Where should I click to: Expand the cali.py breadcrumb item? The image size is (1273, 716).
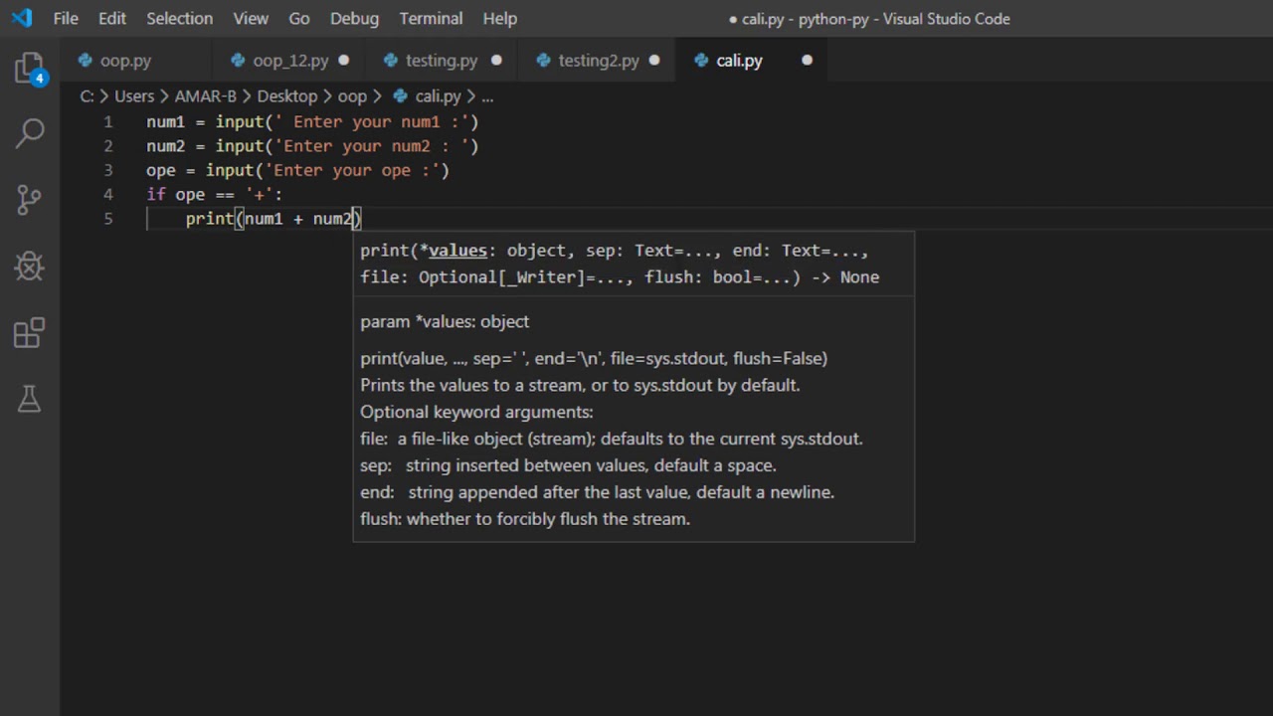(x=438, y=96)
